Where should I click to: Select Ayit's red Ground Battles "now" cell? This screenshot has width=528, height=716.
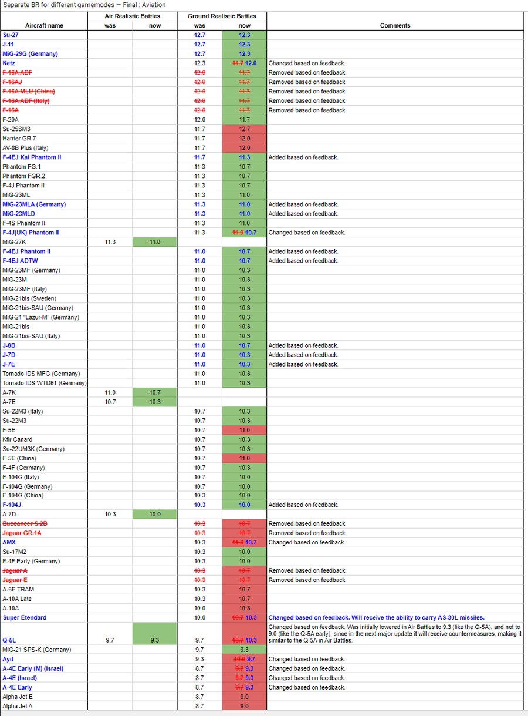click(245, 660)
